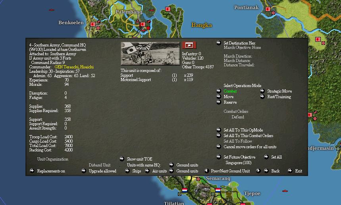Click red unit box below Benkoelen flag
This screenshot has width=341, height=205.
click(x=98, y=28)
